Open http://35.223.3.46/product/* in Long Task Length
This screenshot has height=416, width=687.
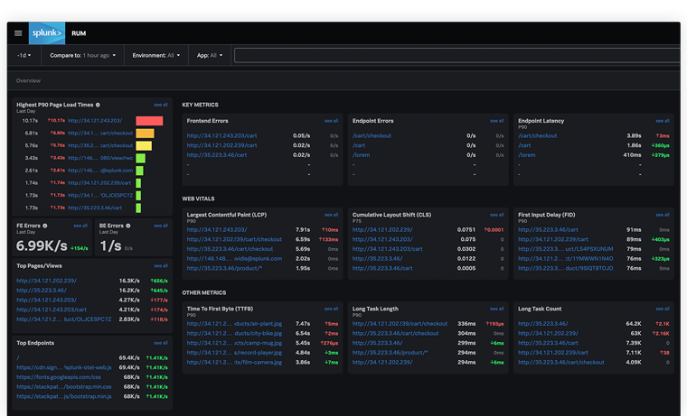(x=390, y=353)
